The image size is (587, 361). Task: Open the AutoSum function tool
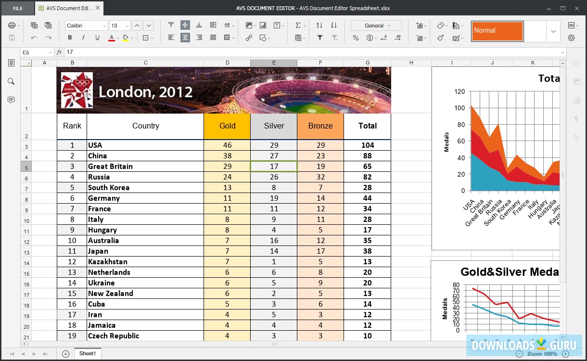click(298, 26)
